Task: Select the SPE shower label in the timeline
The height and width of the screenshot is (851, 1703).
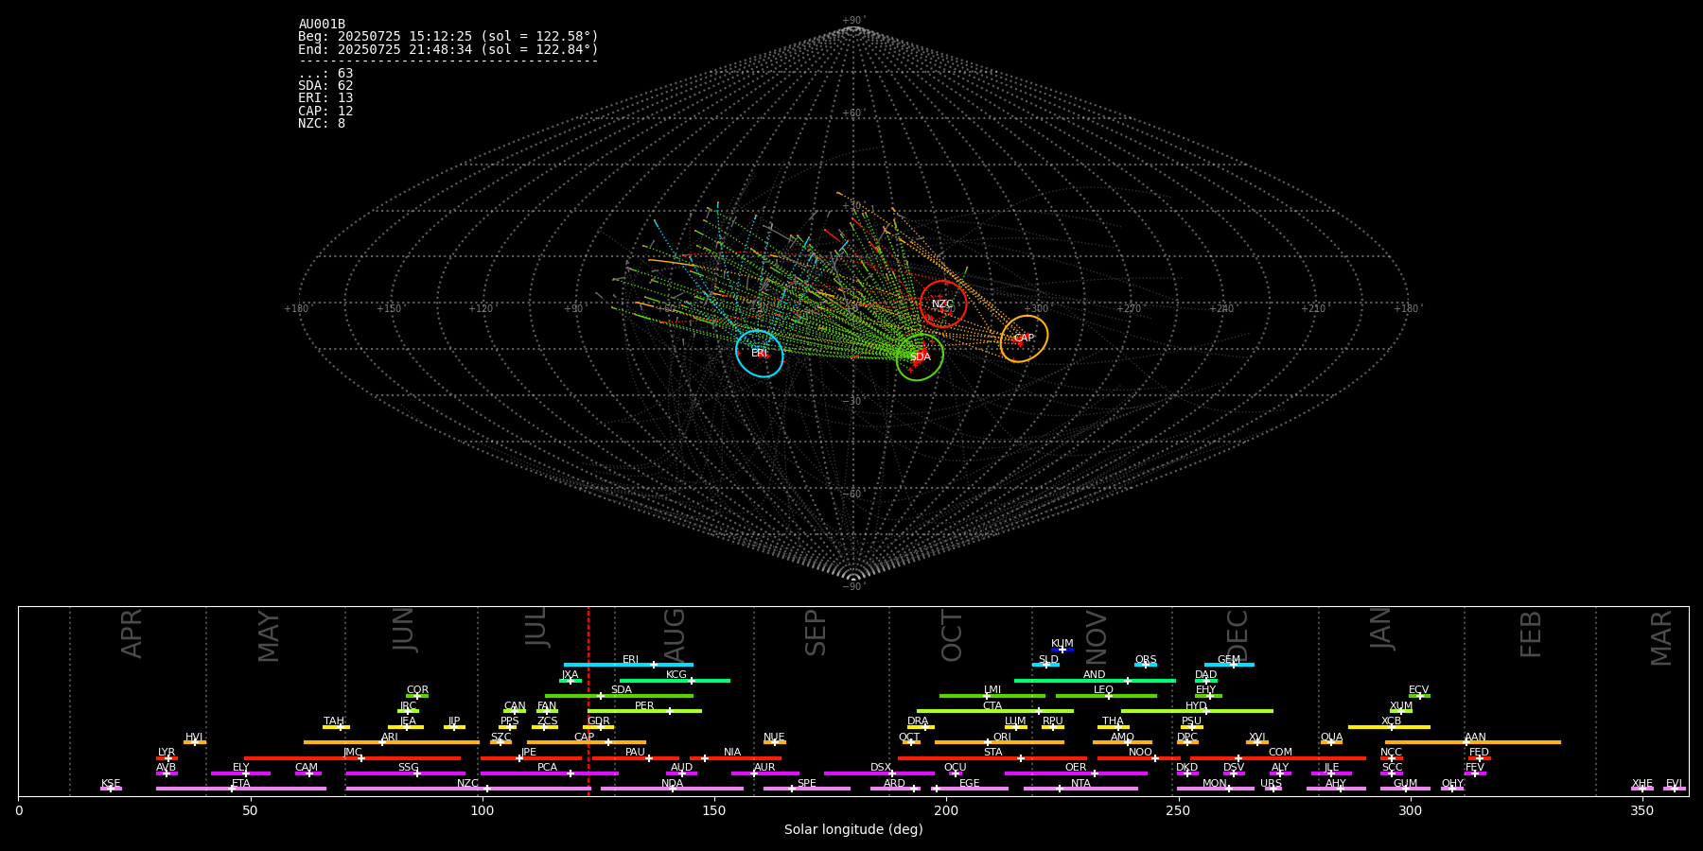Action: click(x=807, y=784)
